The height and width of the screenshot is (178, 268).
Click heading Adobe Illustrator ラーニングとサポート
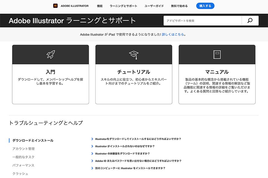pyautogui.click(x=72, y=20)
